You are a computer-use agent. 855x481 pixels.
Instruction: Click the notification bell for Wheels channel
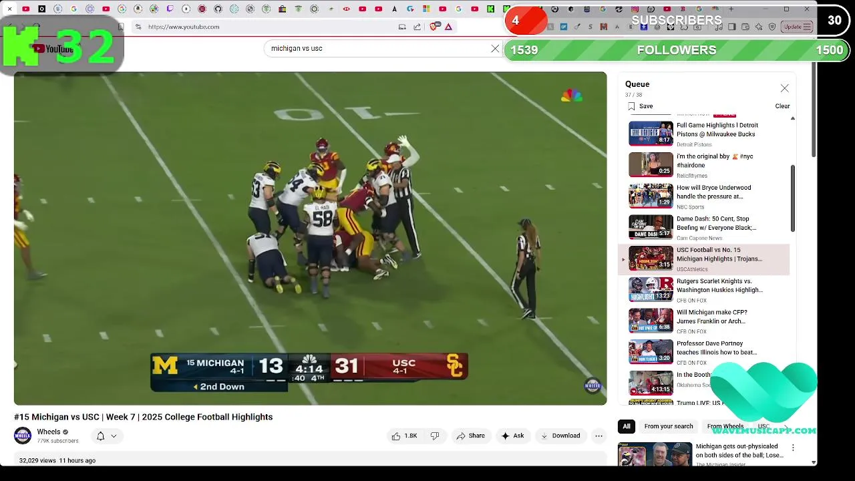click(100, 436)
